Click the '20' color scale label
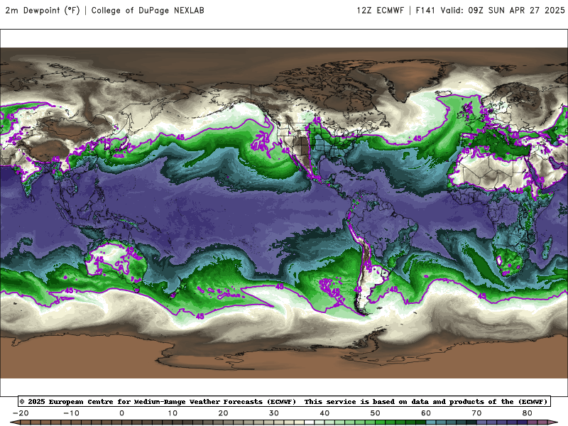Screen dimensions: 568x426 coord(223,413)
